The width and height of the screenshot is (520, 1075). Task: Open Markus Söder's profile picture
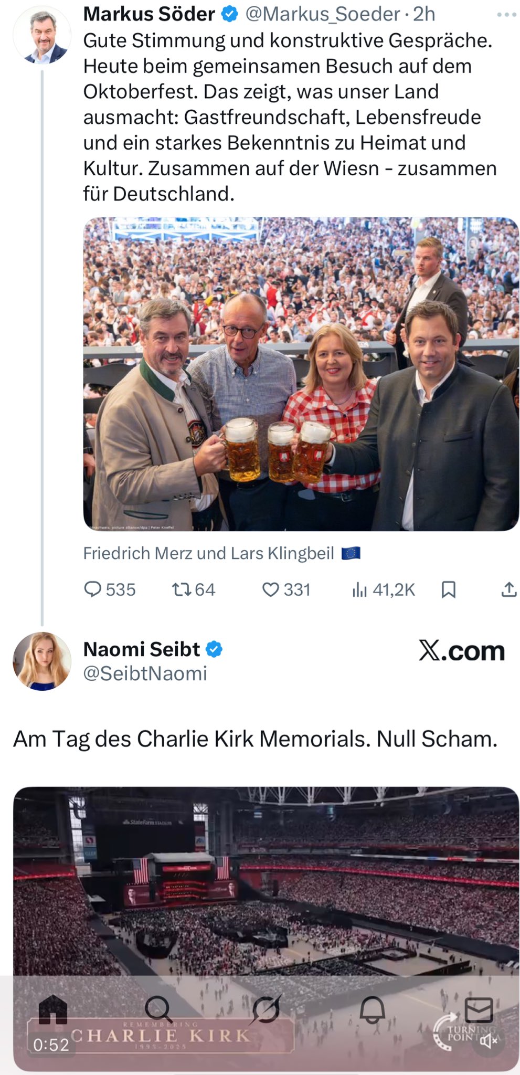point(42,36)
